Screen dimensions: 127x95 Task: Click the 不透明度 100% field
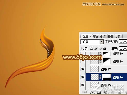click(123, 42)
